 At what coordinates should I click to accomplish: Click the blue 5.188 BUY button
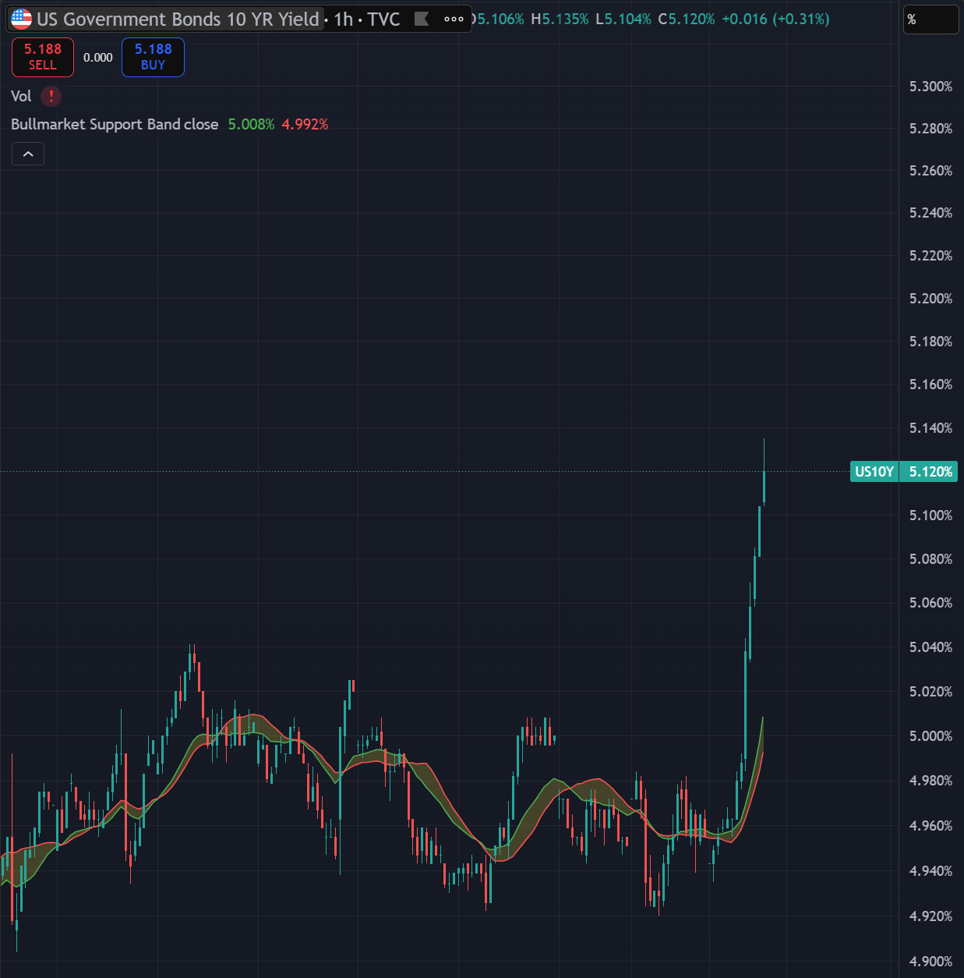153,57
